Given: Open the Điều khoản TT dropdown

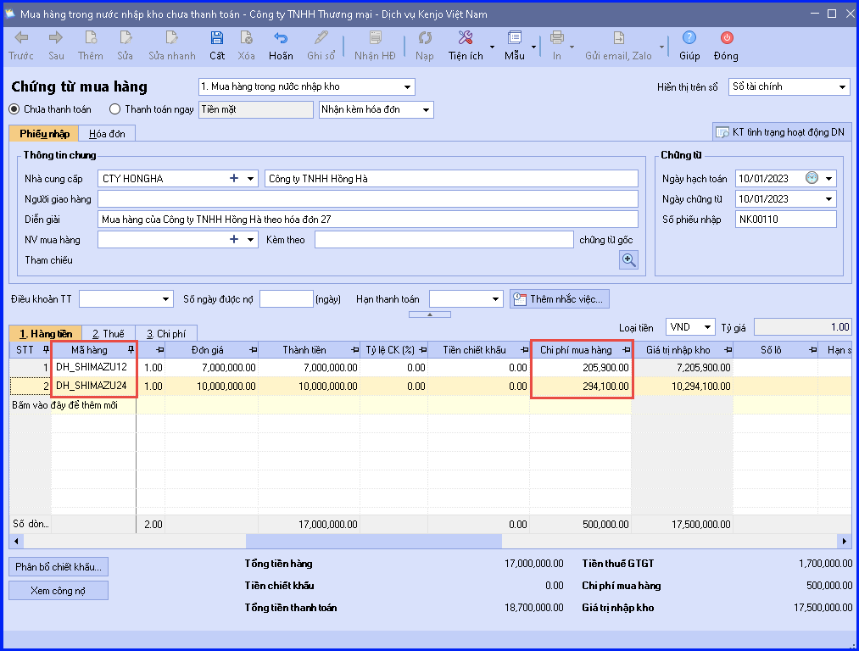Looking at the screenshot, I should [165, 299].
